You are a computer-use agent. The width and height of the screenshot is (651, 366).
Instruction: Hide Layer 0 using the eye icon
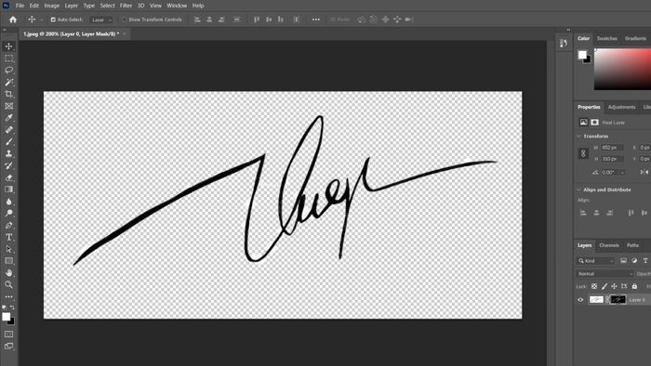(x=581, y=300)
